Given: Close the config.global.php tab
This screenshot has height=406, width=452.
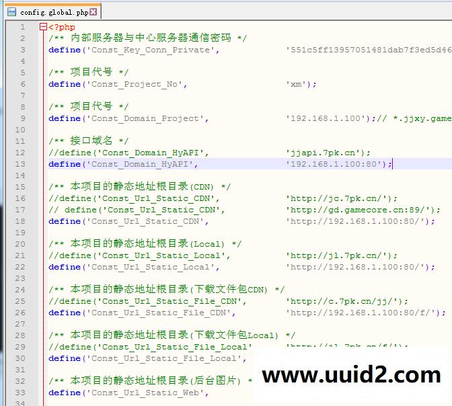Looking at the screenshot, I should point(93,11).
